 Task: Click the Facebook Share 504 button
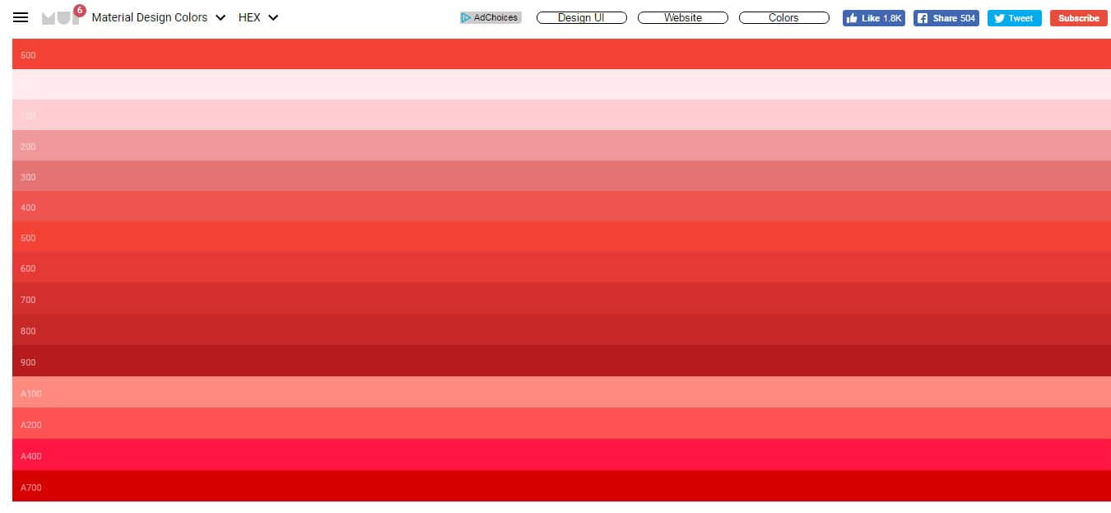pos(946,18)
